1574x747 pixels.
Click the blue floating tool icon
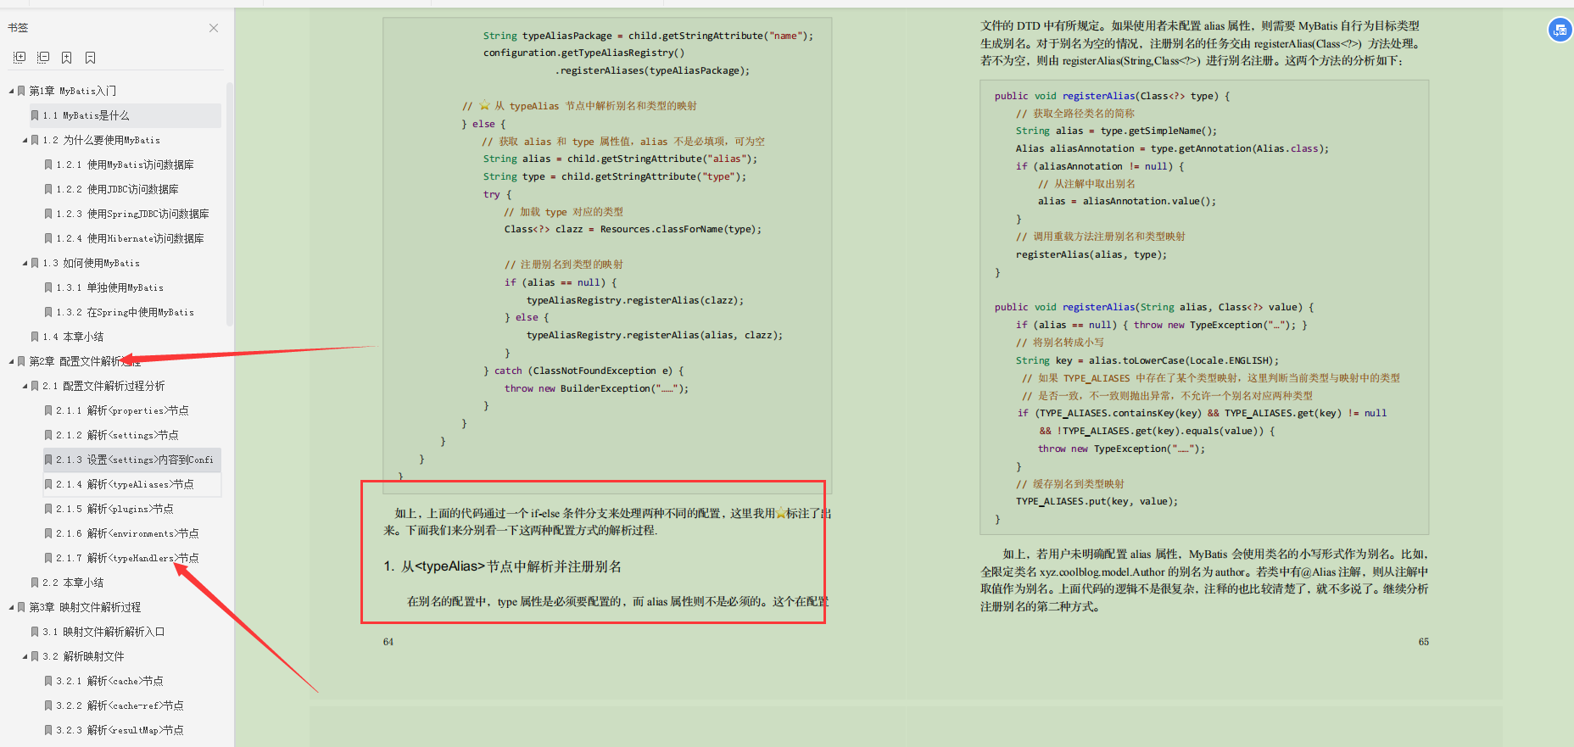coord(1560,30)
